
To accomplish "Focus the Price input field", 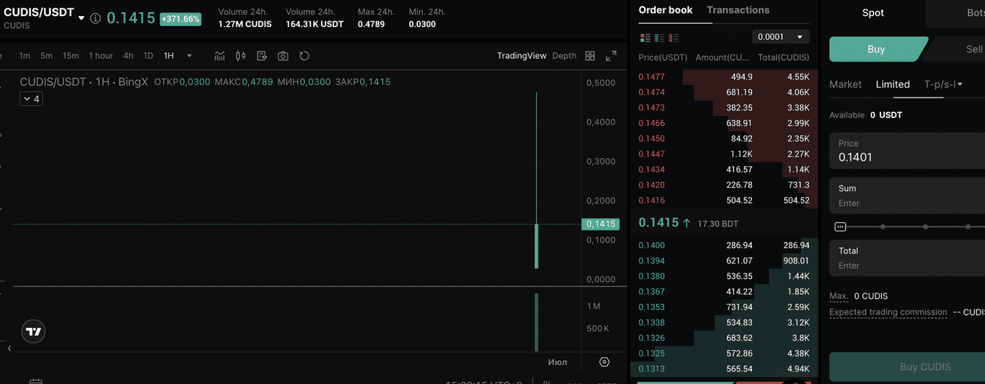I will (907, 151).
